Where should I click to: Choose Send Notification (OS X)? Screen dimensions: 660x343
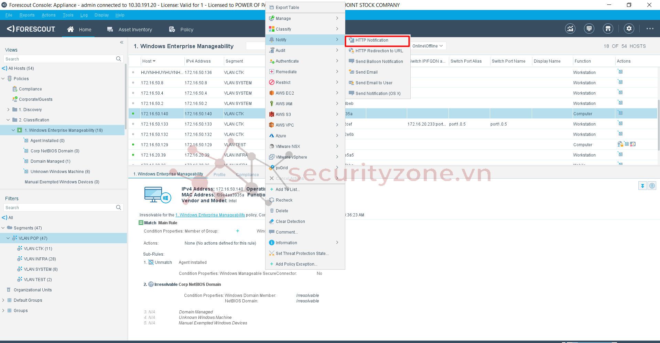click(x=377, y=93)
